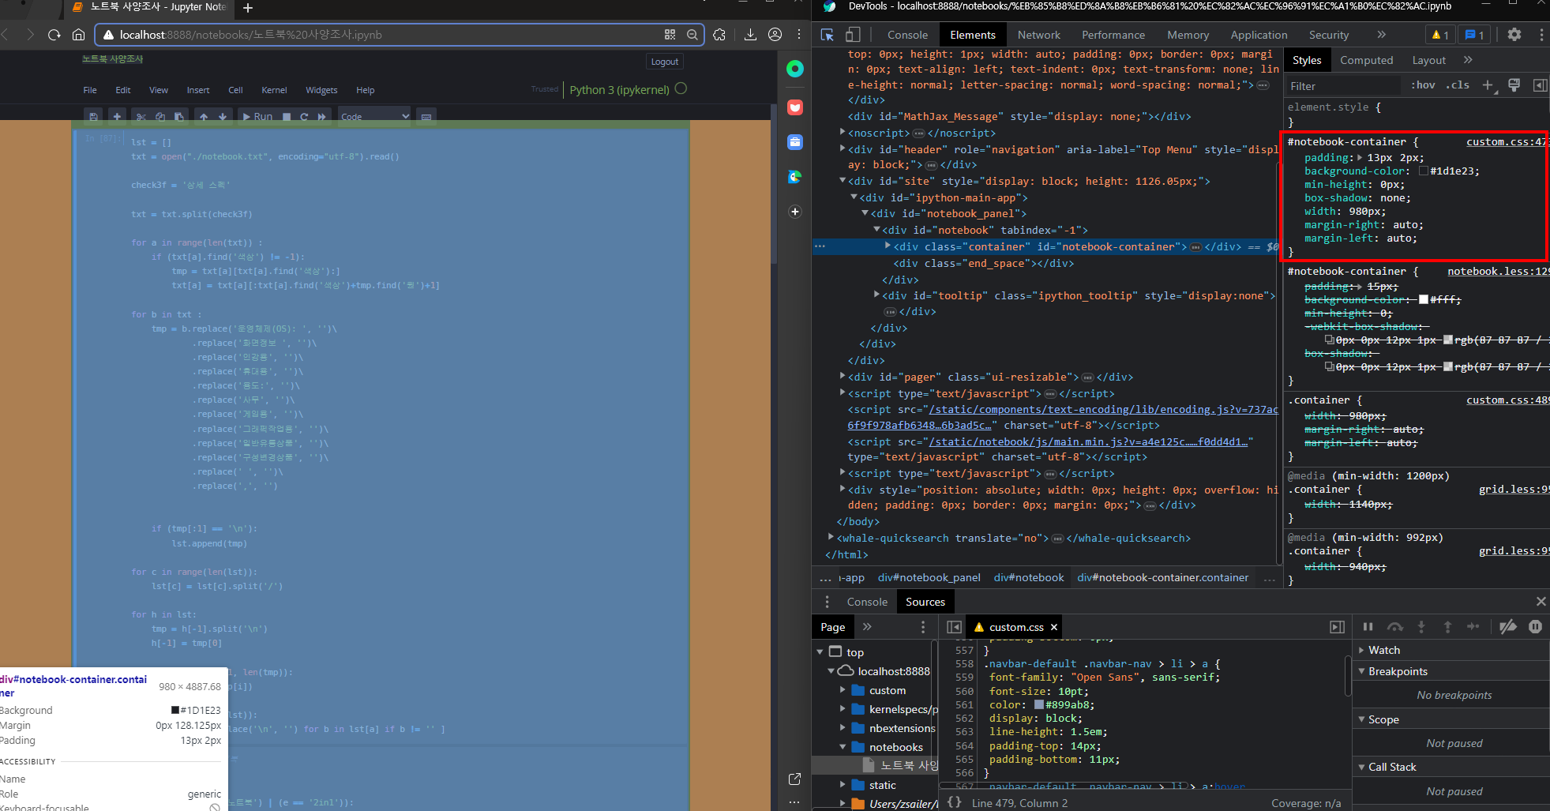Screen dimensions: 1550x811
Task: Open the browser extensions puzzle icon
Action: [719, 35]
